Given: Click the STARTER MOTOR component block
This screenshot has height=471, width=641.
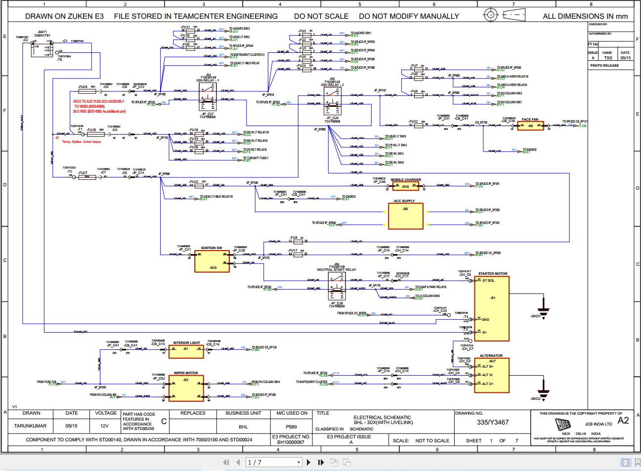Looking at the screenshot, I should pos(492,308).
